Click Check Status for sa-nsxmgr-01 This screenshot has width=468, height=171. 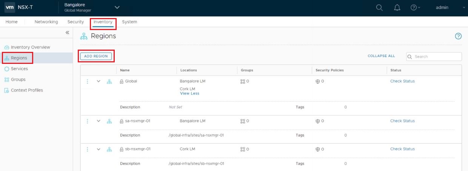pyautogui.click(x=402, y=121)
